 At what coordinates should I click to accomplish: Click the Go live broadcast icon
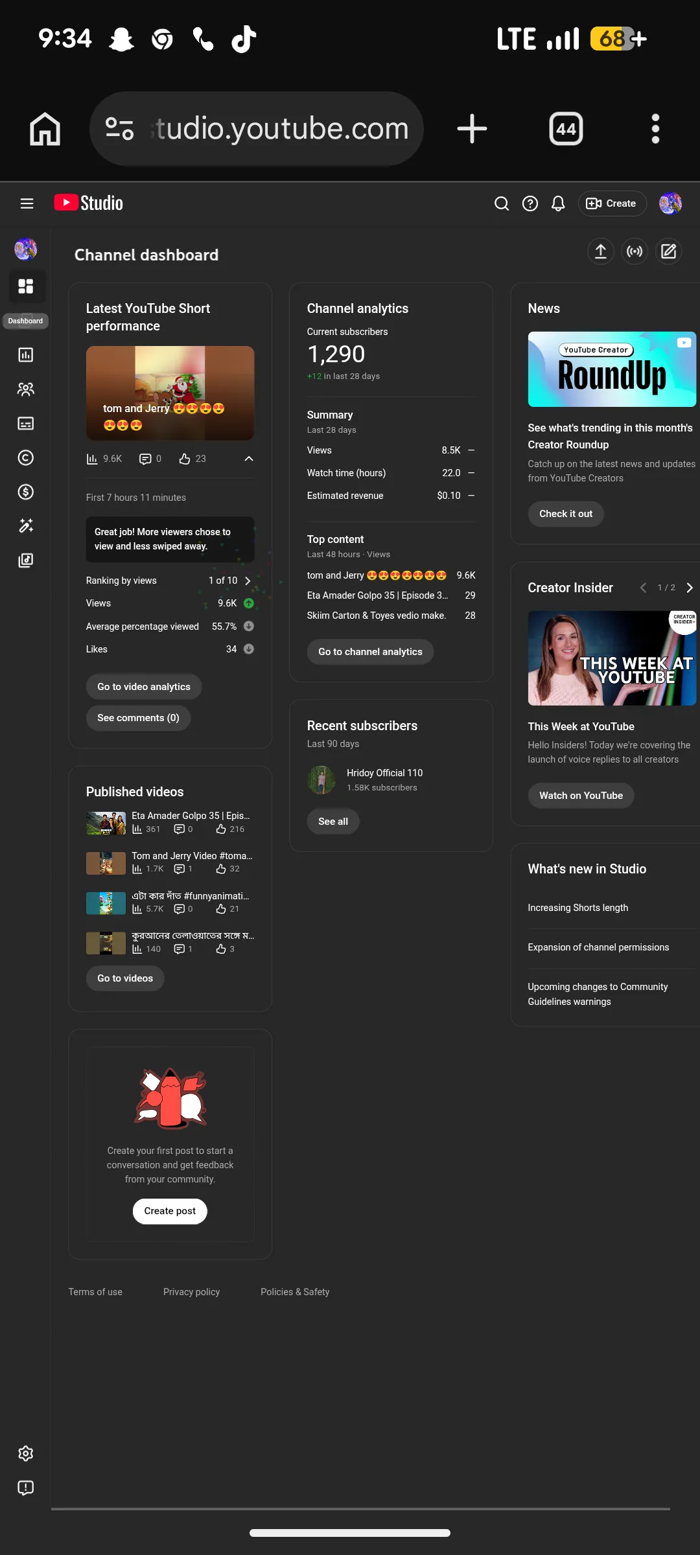(635, 251)
